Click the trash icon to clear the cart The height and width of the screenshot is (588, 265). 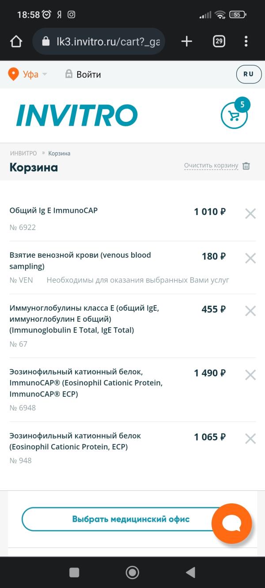click(246, 166)
